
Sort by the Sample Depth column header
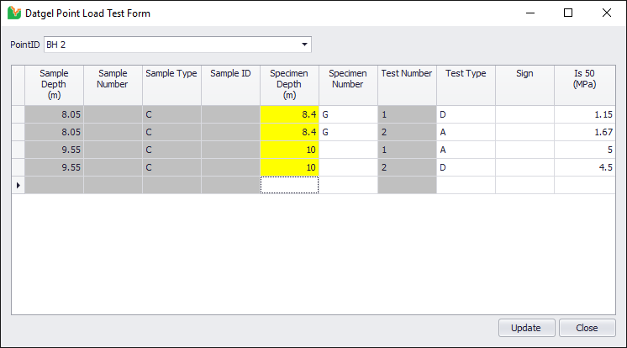tap(54, 85)
